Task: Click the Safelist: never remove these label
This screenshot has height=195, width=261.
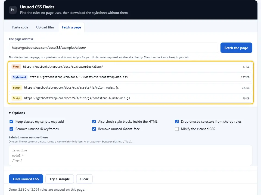Action: click(x=28, y=137)
